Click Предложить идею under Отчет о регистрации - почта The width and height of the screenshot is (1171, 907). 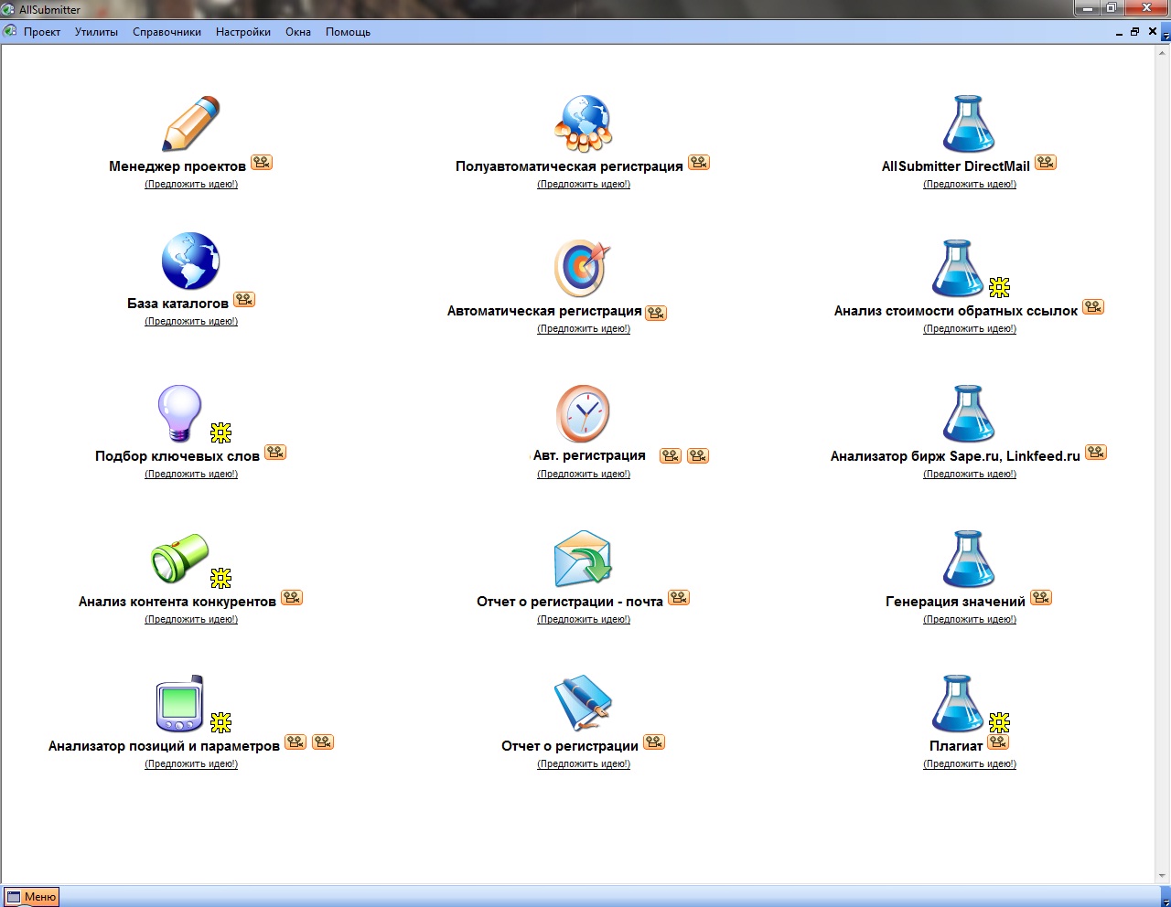[x=584, y=620]
